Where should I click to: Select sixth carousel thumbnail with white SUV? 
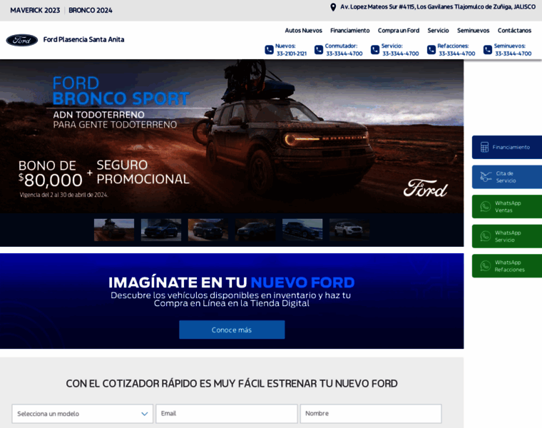(349, 230)
